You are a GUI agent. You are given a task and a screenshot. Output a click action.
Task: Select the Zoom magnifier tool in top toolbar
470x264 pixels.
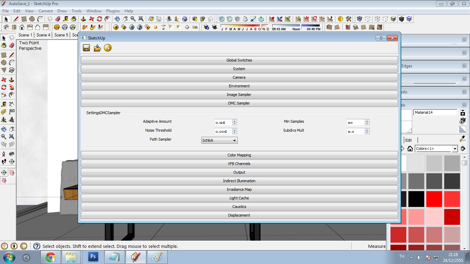tap(133, 19)
